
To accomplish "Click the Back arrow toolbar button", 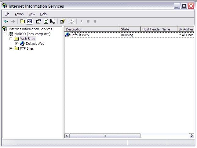I will (6, 21).
